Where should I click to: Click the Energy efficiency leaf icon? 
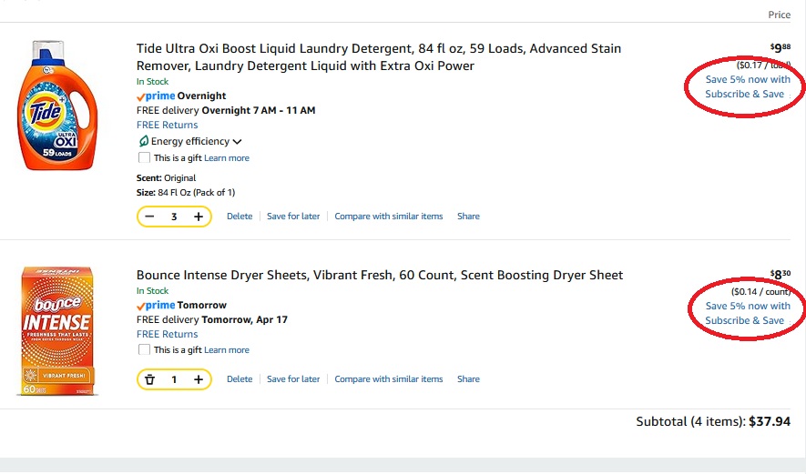click(x=143, y=141)
